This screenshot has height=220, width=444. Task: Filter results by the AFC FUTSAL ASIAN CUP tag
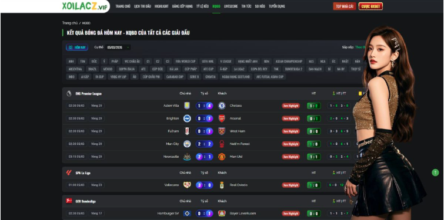(269, 76)
